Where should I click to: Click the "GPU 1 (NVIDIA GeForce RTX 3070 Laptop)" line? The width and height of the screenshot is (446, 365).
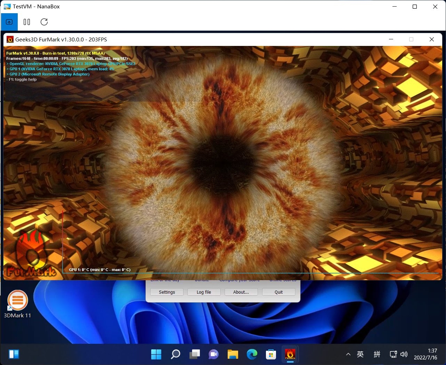click(x=60, y=69)
